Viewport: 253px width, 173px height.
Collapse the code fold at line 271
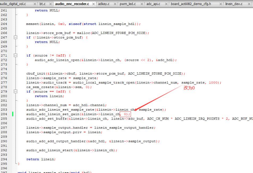pyautogui.click(x=15, y=55)
